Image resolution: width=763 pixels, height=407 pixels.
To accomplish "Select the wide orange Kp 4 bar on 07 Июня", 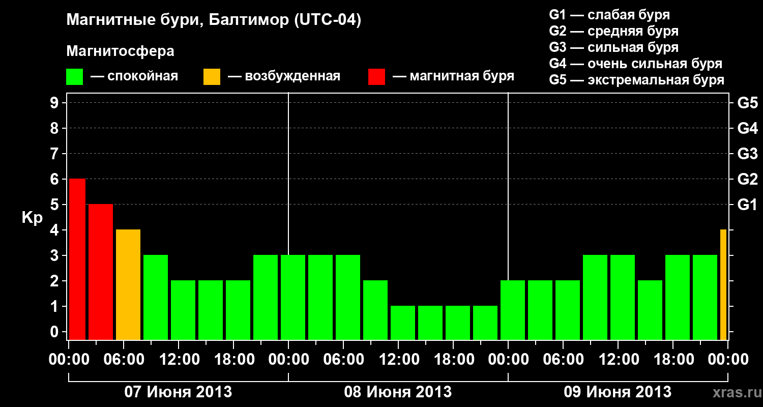I will pos(128,285).
